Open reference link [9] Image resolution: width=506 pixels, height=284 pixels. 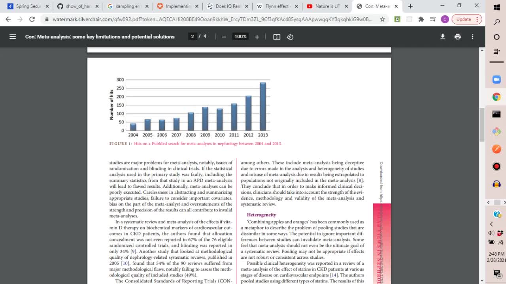133,251
